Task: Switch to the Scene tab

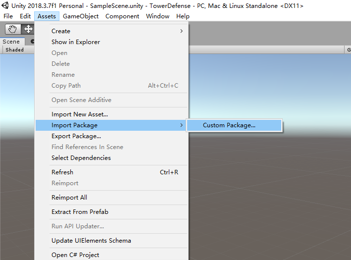Action: (11, 42)
